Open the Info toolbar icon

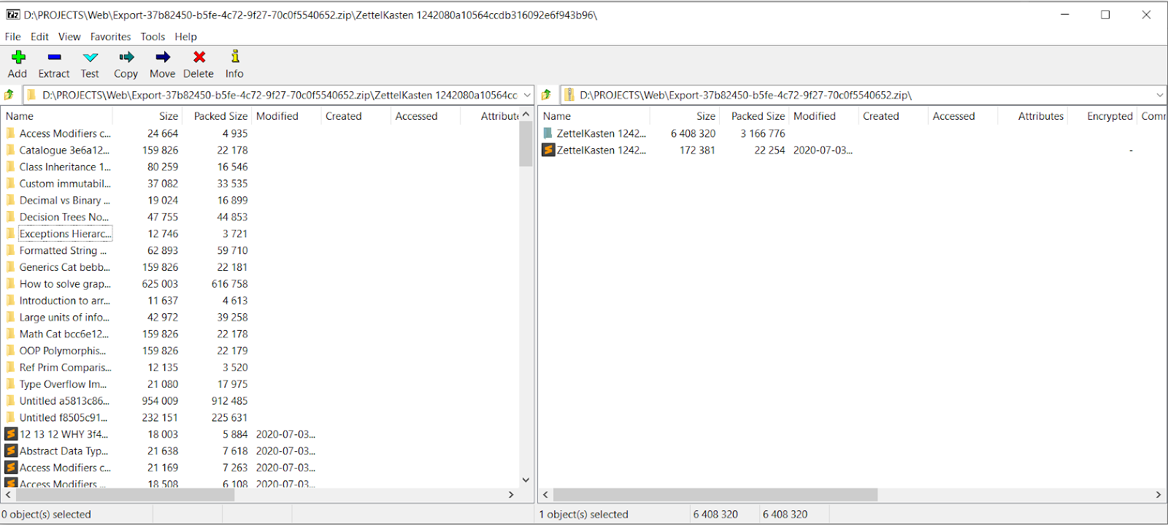(x=234, y=56)
